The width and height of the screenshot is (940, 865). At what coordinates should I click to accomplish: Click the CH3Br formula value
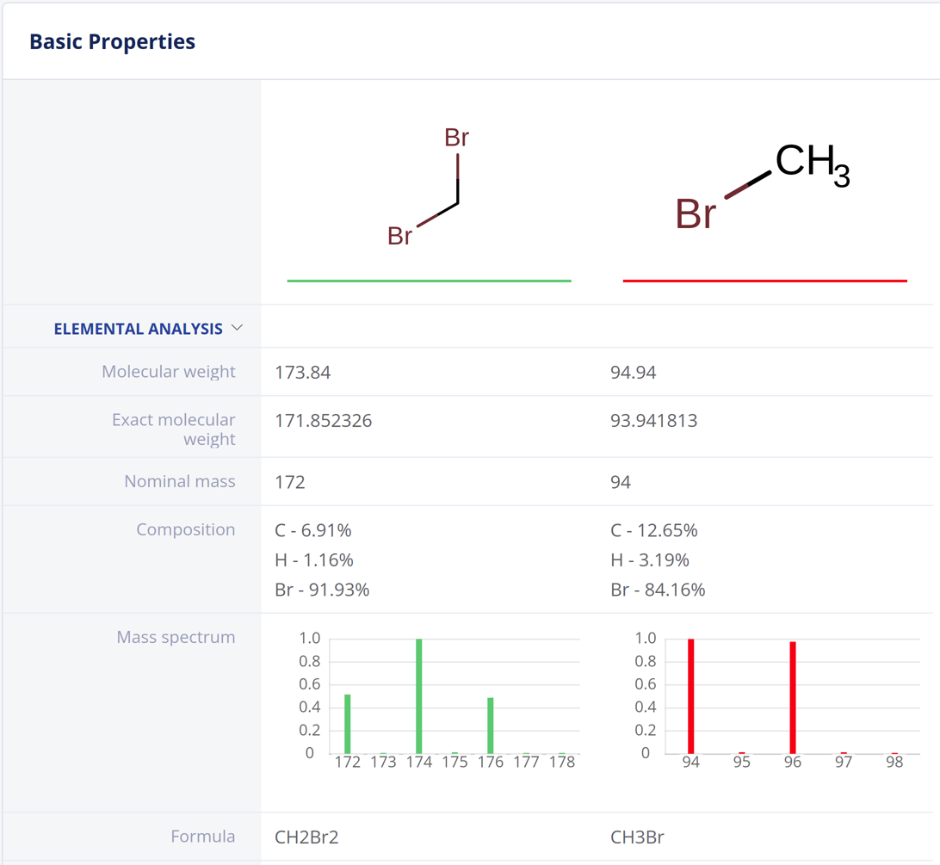pos(637,837)
